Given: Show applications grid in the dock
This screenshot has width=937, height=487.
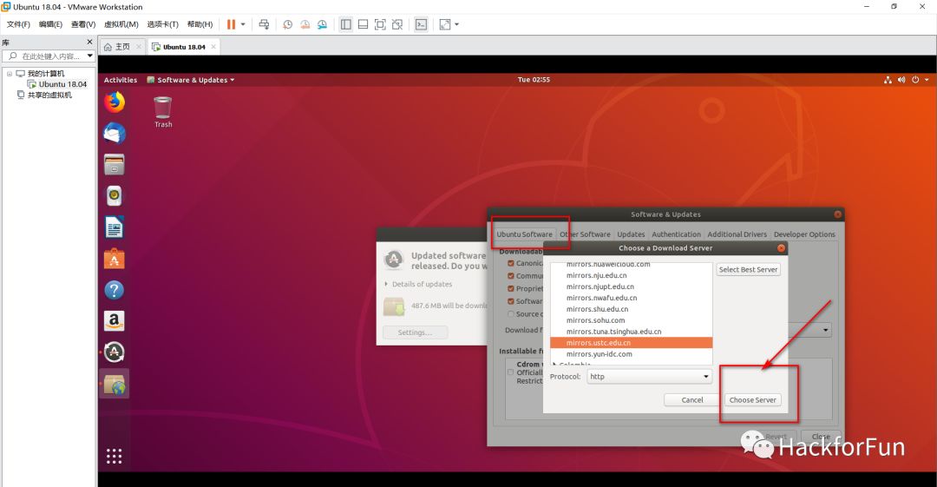Looking at the screenshot, I should [115, 457].
